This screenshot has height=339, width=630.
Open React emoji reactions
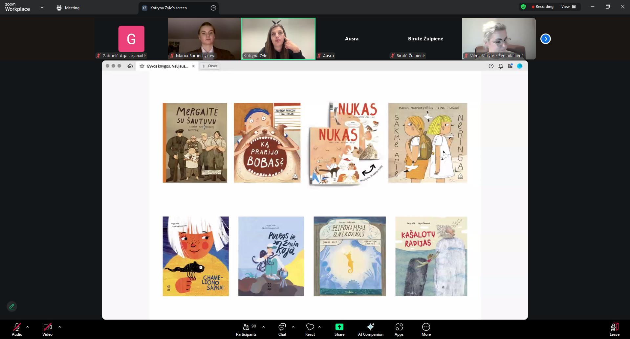coord(310,329)
